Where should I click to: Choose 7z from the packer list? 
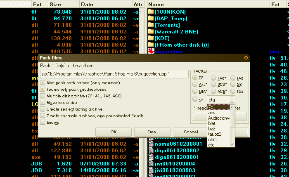click(218, 107)
